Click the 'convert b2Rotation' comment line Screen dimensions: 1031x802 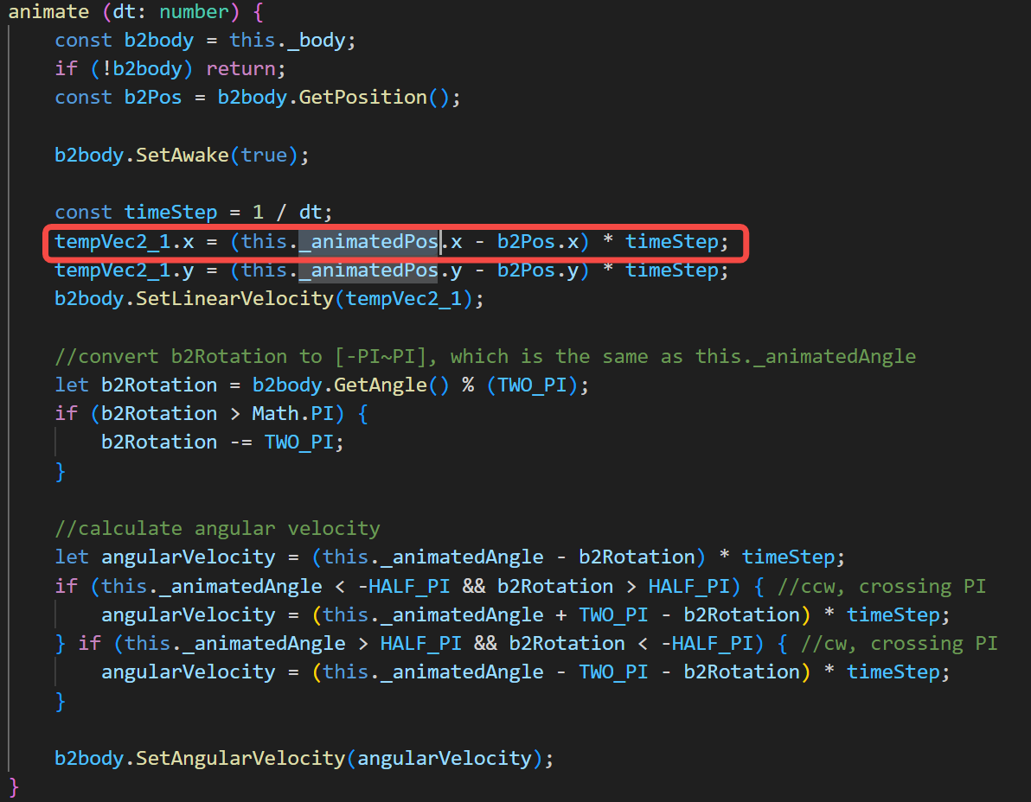pyautogui.click(x=485, y=356)
